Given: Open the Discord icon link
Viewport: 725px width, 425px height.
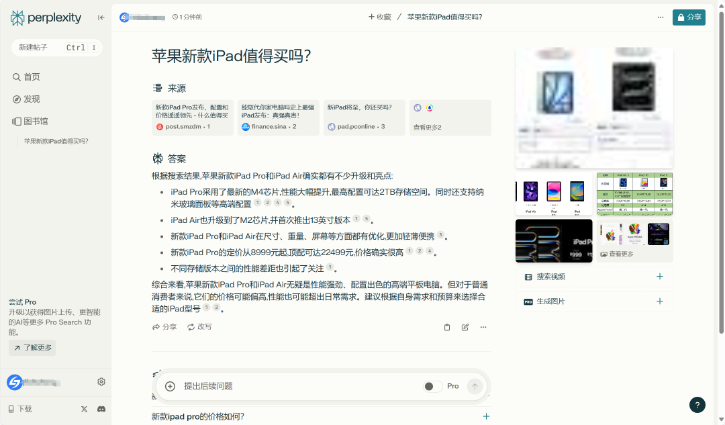Looking at the screenshot, I should click(x=101, y=409).
